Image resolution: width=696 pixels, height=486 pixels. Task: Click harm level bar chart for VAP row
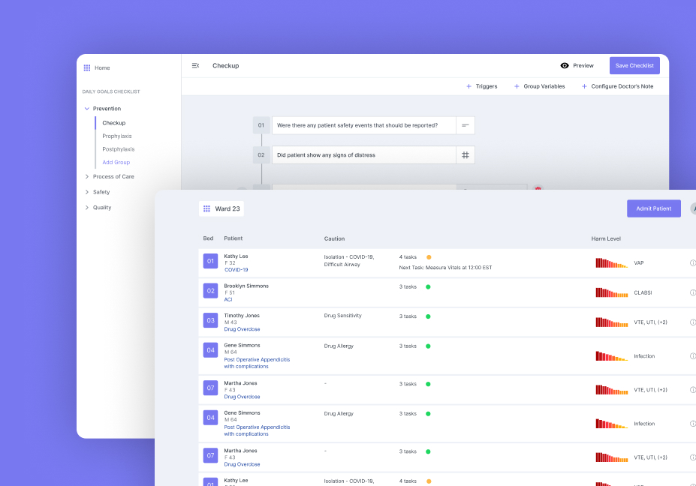point(612,263)
